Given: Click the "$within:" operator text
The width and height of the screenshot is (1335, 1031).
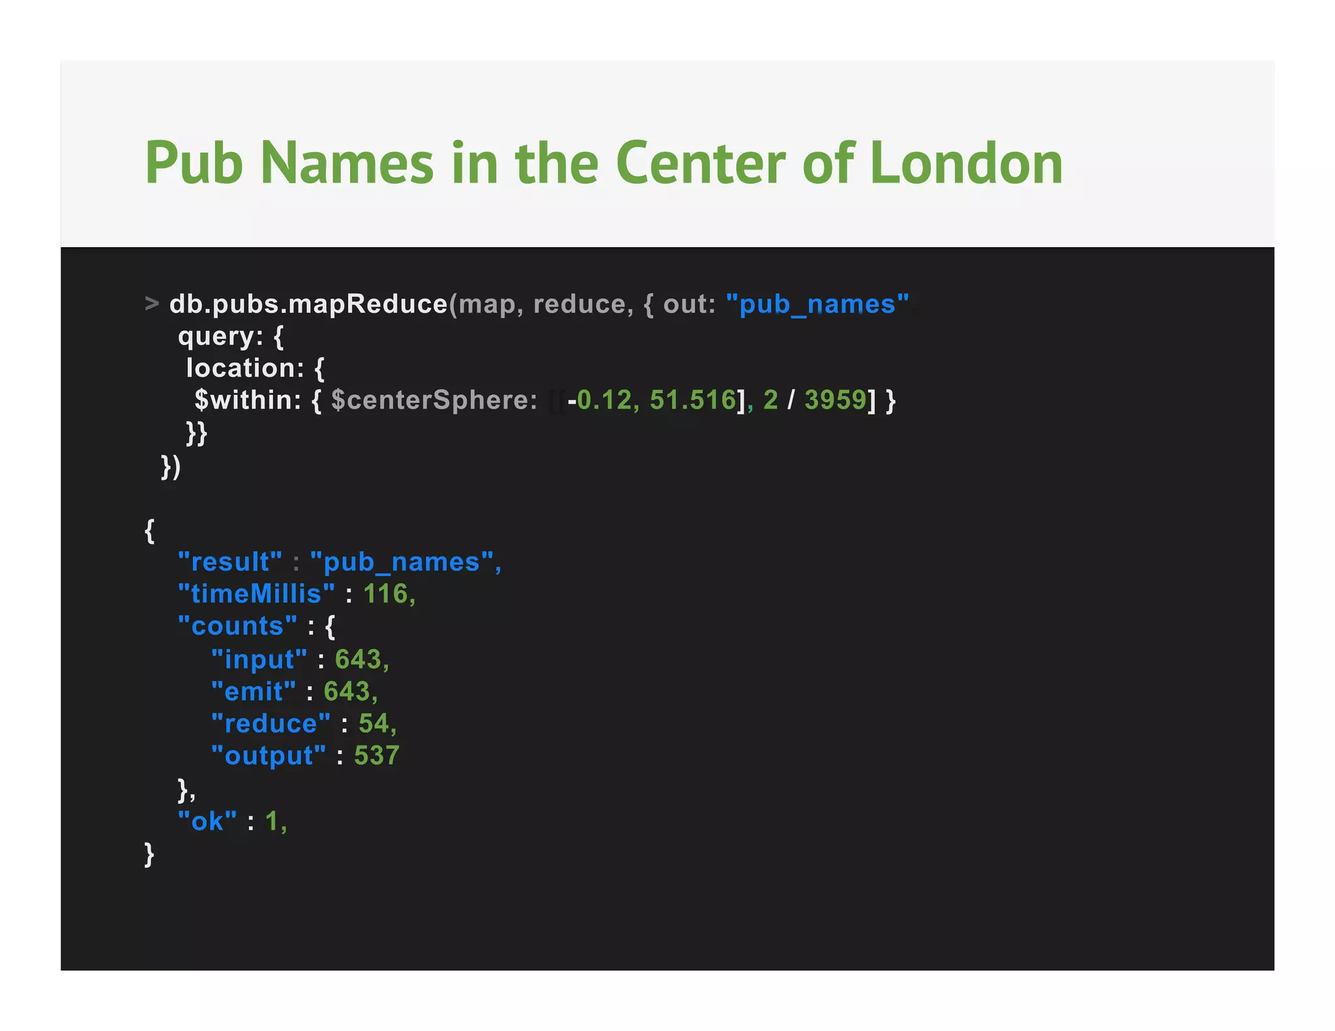Looking at the screenshot, I should [x=248, y=399].
